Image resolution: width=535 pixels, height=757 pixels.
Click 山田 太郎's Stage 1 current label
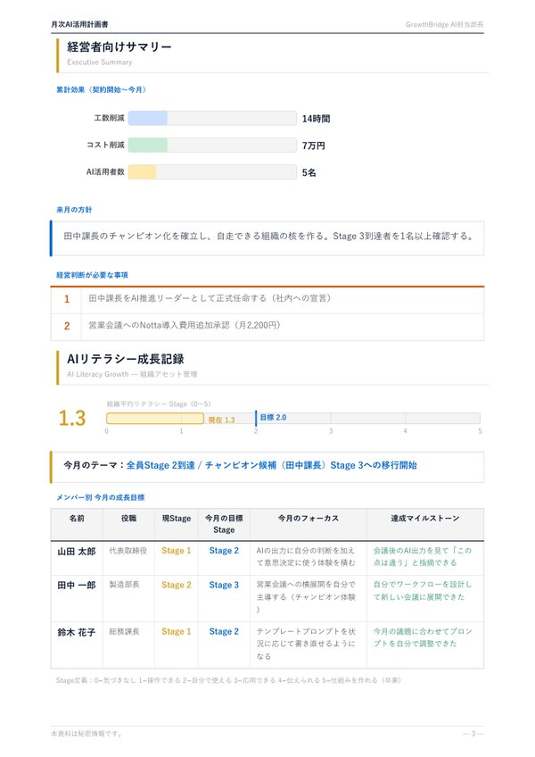tap(176, 551)
